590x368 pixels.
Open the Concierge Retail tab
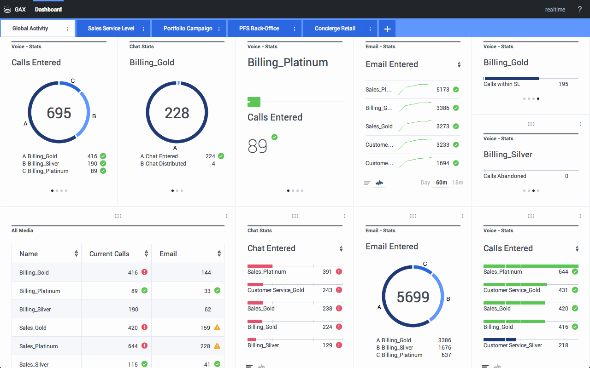click(335, 29)
